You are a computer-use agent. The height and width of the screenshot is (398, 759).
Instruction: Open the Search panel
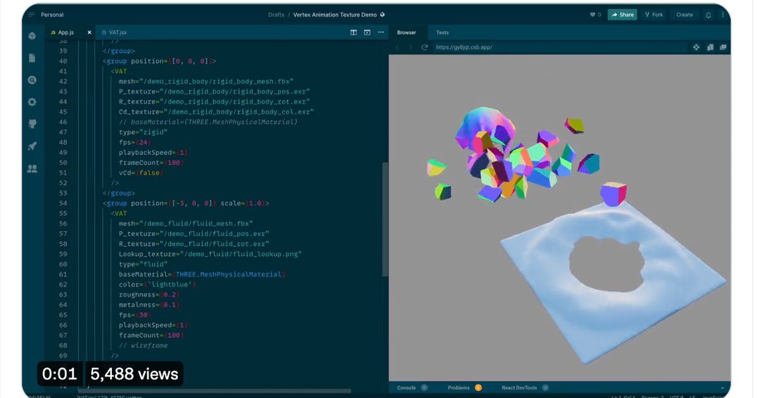tap(32, 80)
